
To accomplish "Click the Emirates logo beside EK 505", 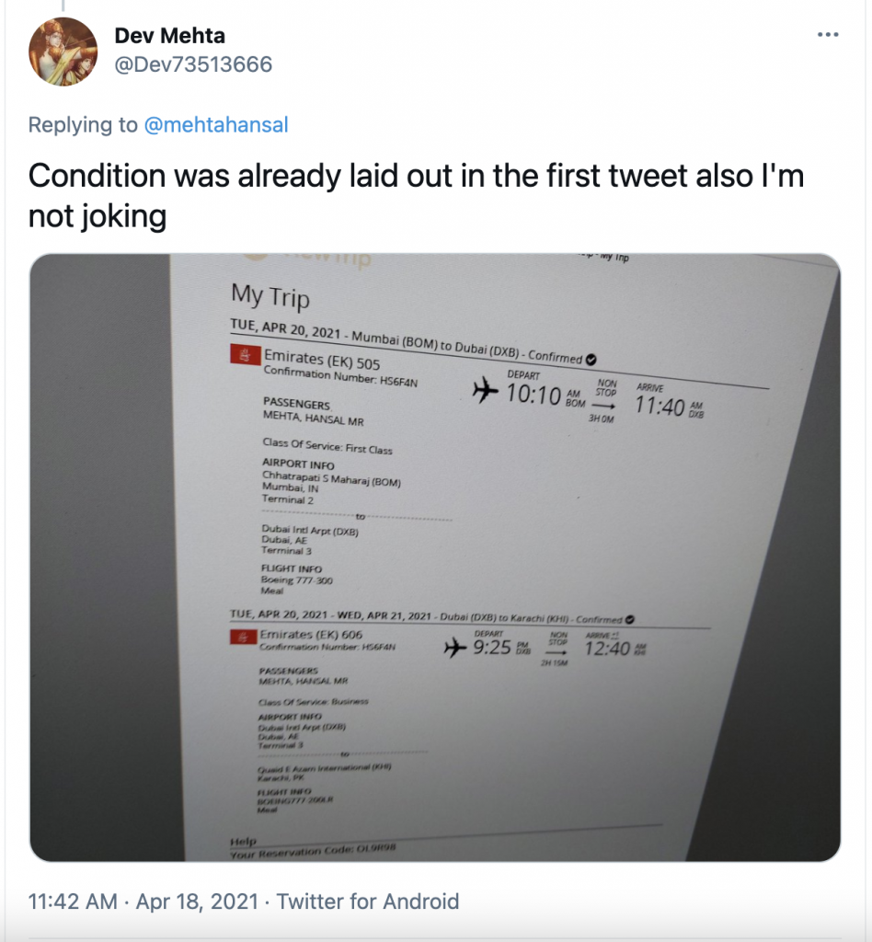I will click(243, 355).
